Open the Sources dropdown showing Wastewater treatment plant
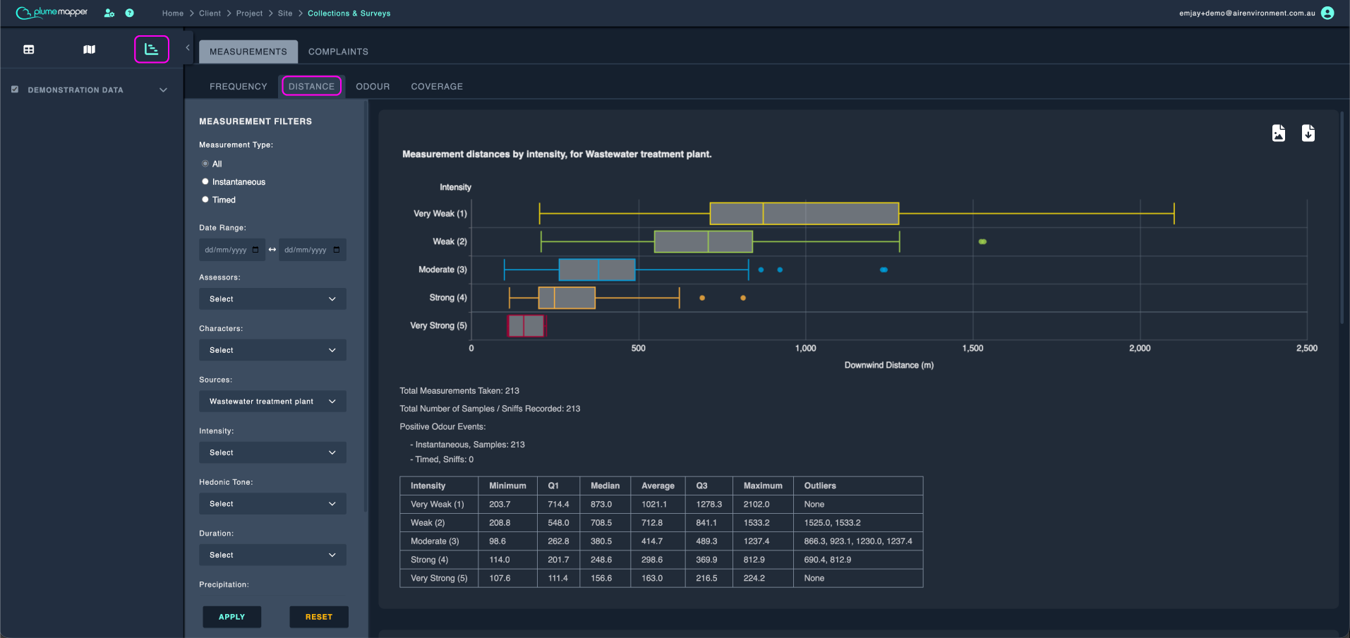This screenshot has height=638, width=1350. (272, 402)
